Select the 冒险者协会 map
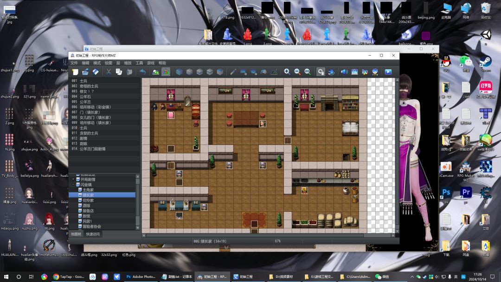Screen dimensions: 501x282 point(92,226)
